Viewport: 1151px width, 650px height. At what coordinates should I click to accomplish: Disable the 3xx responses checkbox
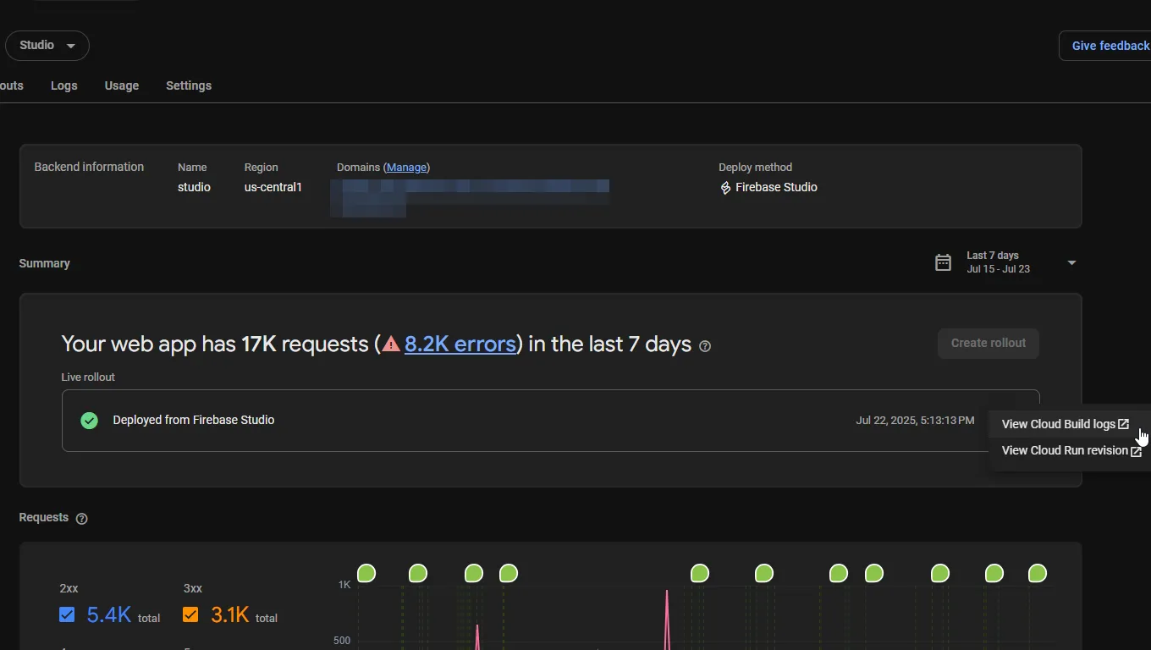point(190,614)
